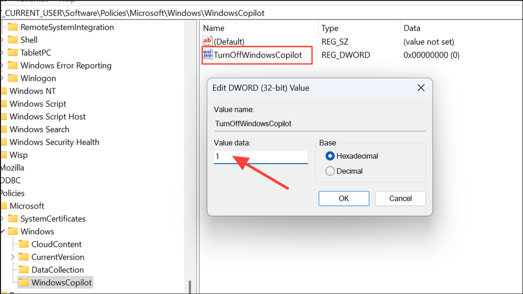The width and height of the screenshot is (523, 294).
Task: Select the Policies key in the tree
Action: coord(13,193)
